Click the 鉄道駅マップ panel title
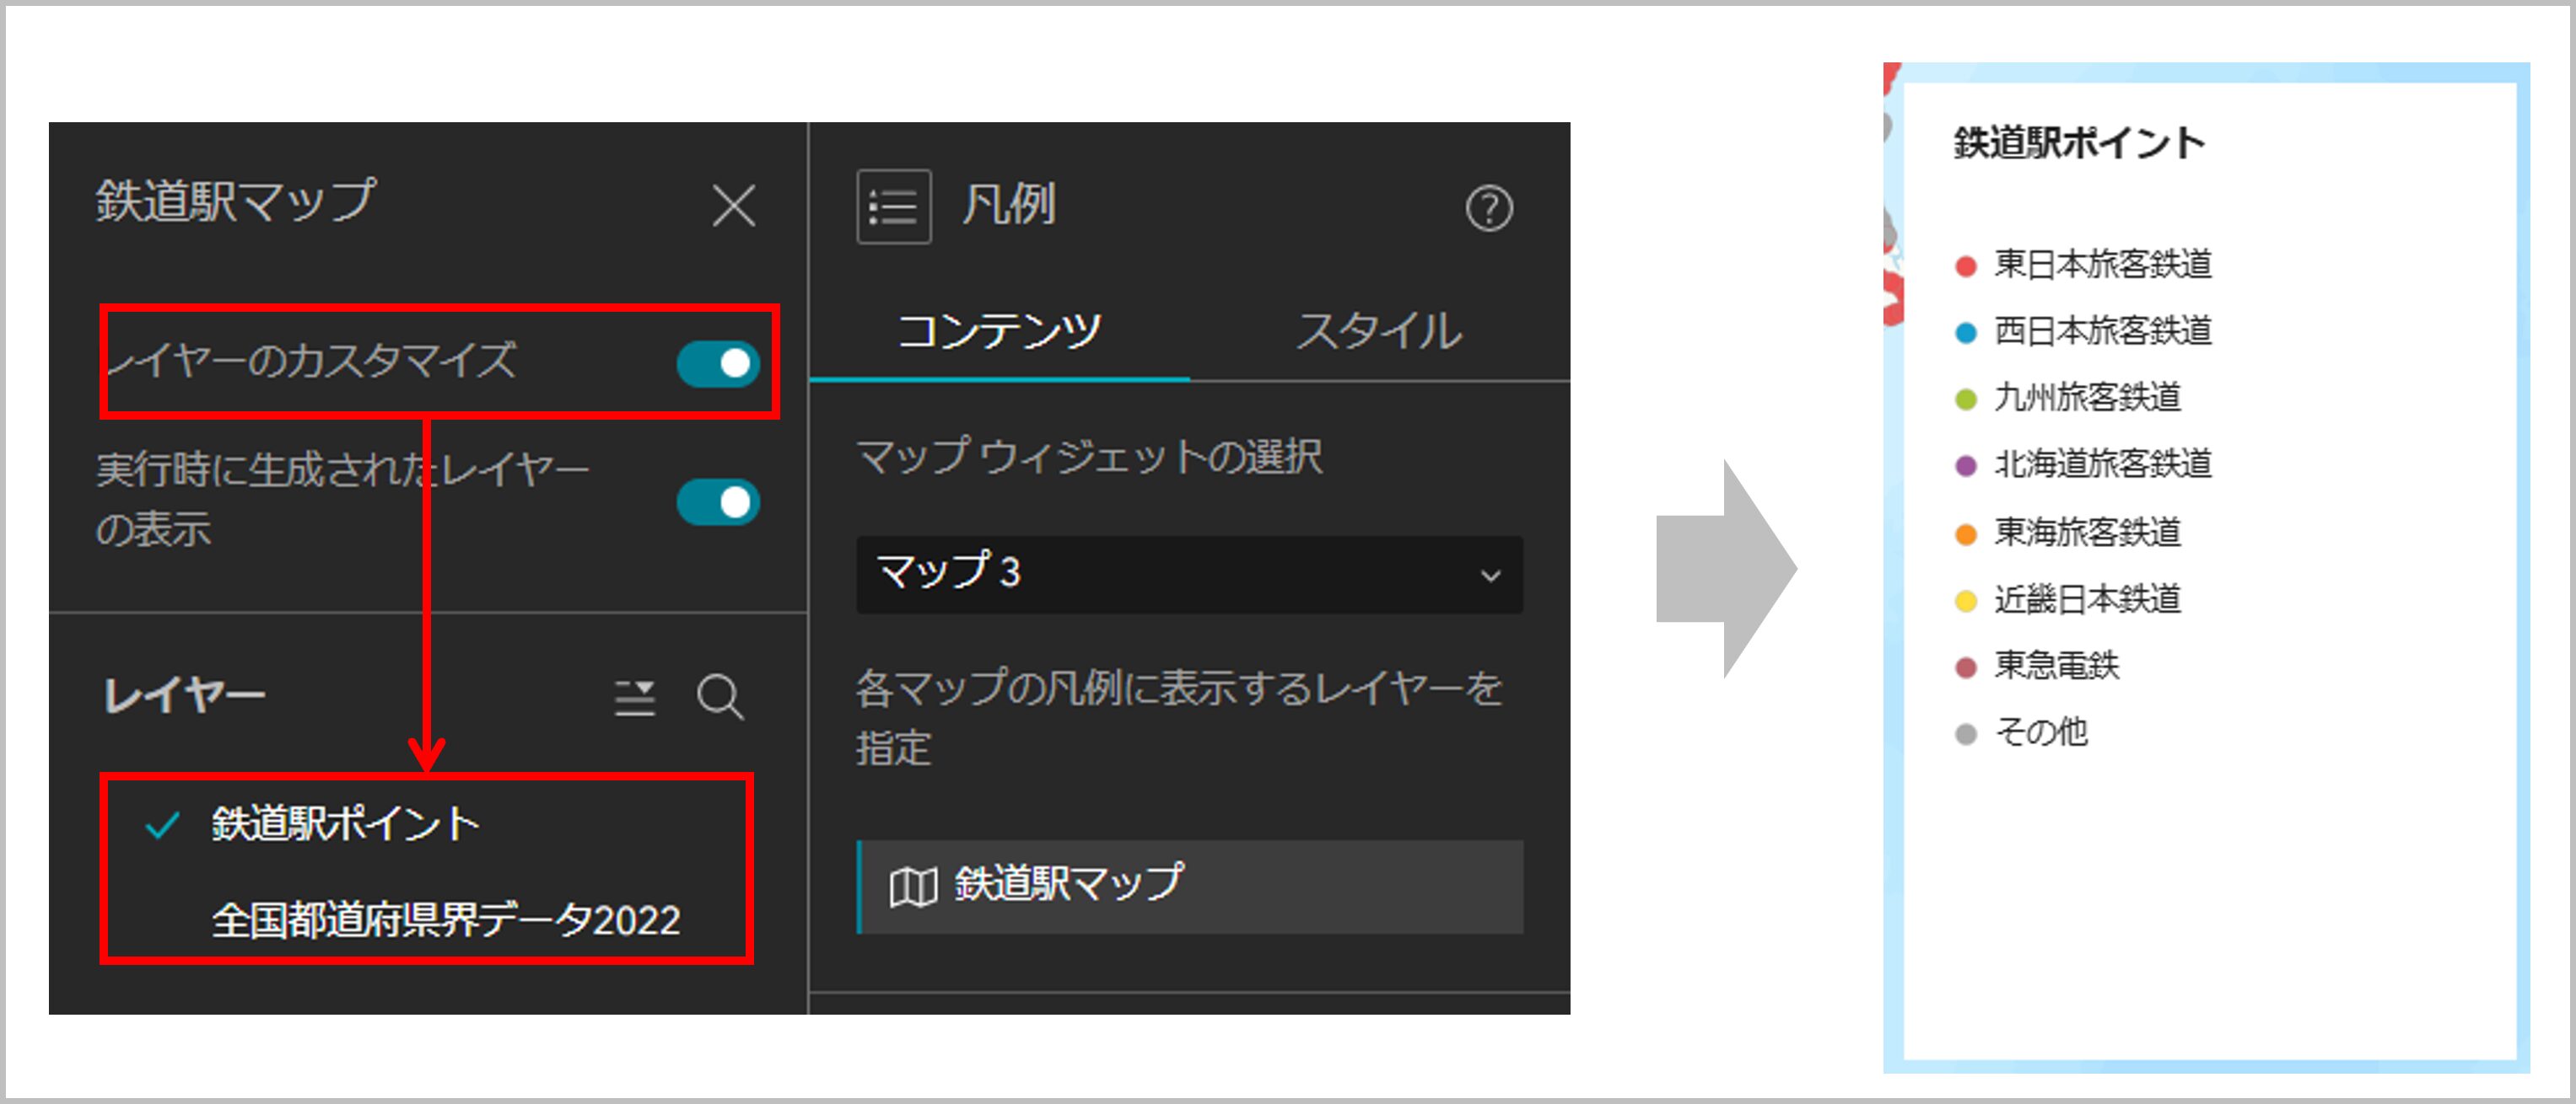Screen dimensions: 2576x1104 pyautogui.click(x=236, y=201)
